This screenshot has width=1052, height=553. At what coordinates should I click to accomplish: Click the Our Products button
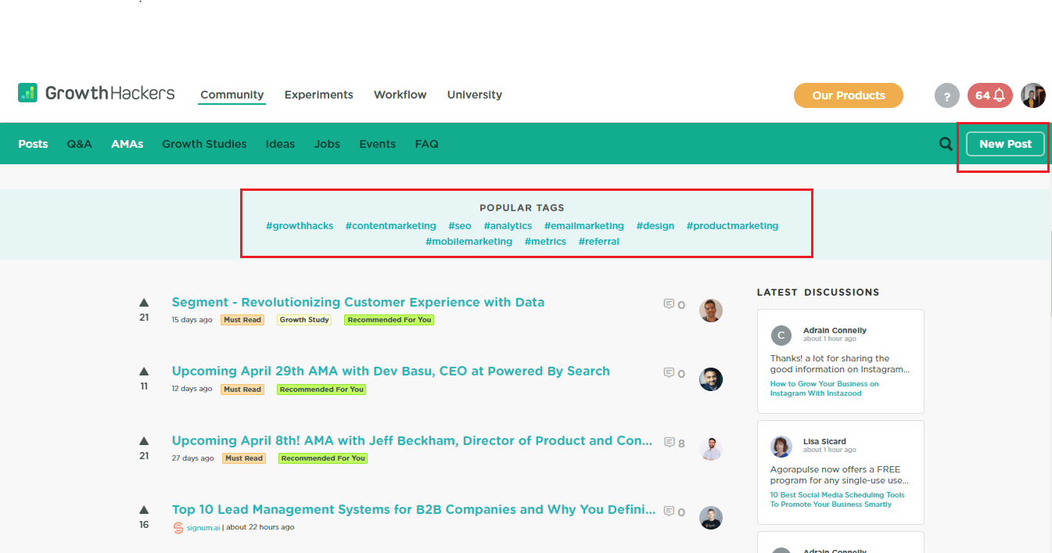click(x=849, y=95)
